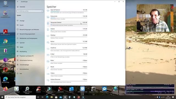This screenshot has height=99, width=176.
Task: Click the webcam video overlay
Action: 155,18
